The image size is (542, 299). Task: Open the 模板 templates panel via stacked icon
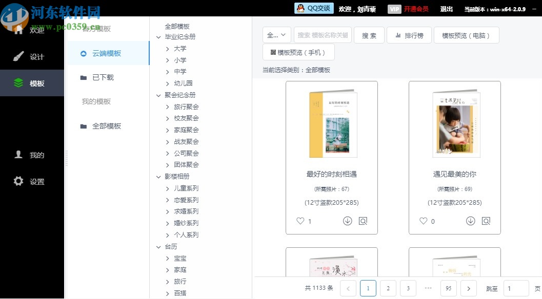18,82
